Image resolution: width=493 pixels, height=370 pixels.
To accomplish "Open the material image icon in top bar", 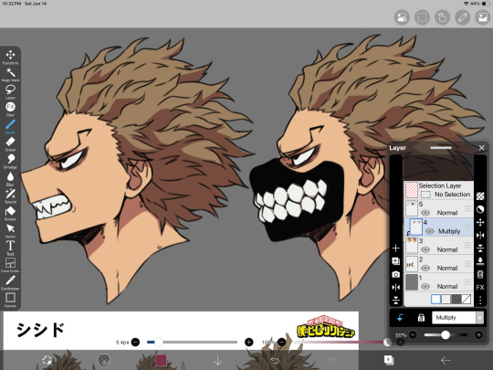I will [x=483, y=17].
